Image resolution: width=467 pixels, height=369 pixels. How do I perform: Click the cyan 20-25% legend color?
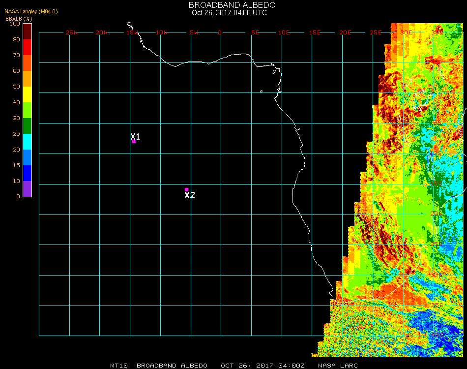coord(28,142)
